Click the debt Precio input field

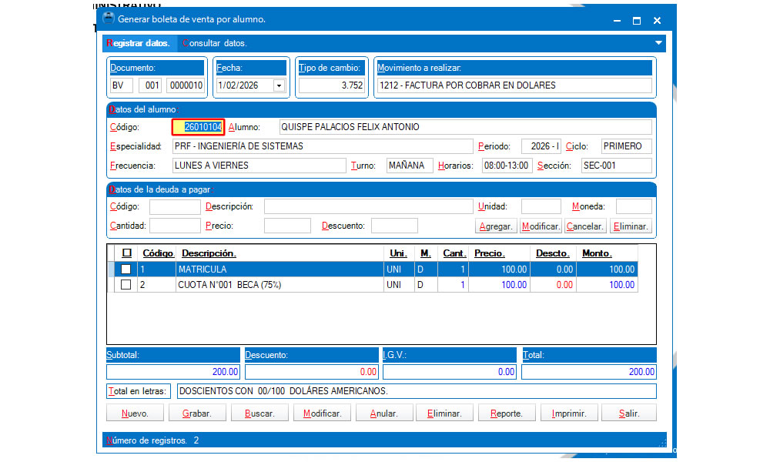pos(287,226)
